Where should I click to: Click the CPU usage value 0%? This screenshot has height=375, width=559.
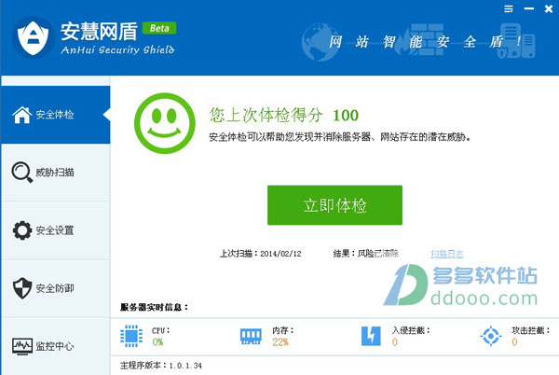tap(157, 342)
